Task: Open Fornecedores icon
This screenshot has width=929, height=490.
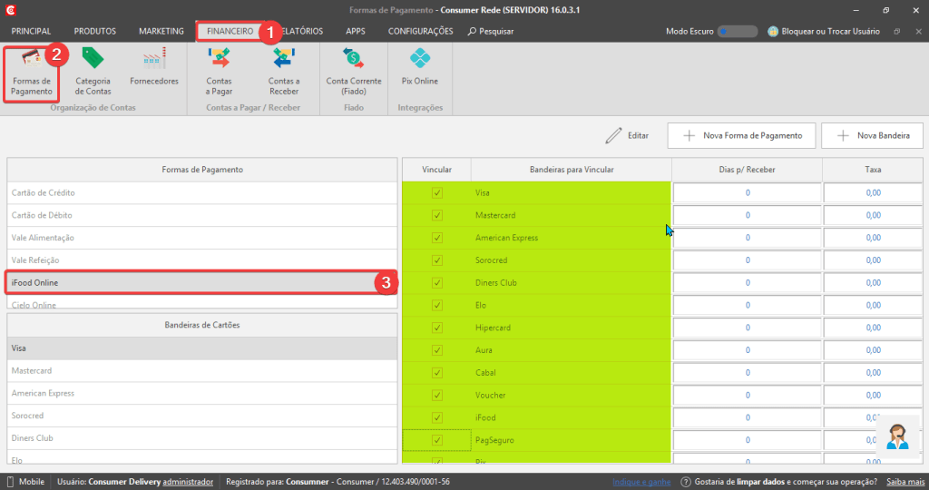Action: point(154,67)
